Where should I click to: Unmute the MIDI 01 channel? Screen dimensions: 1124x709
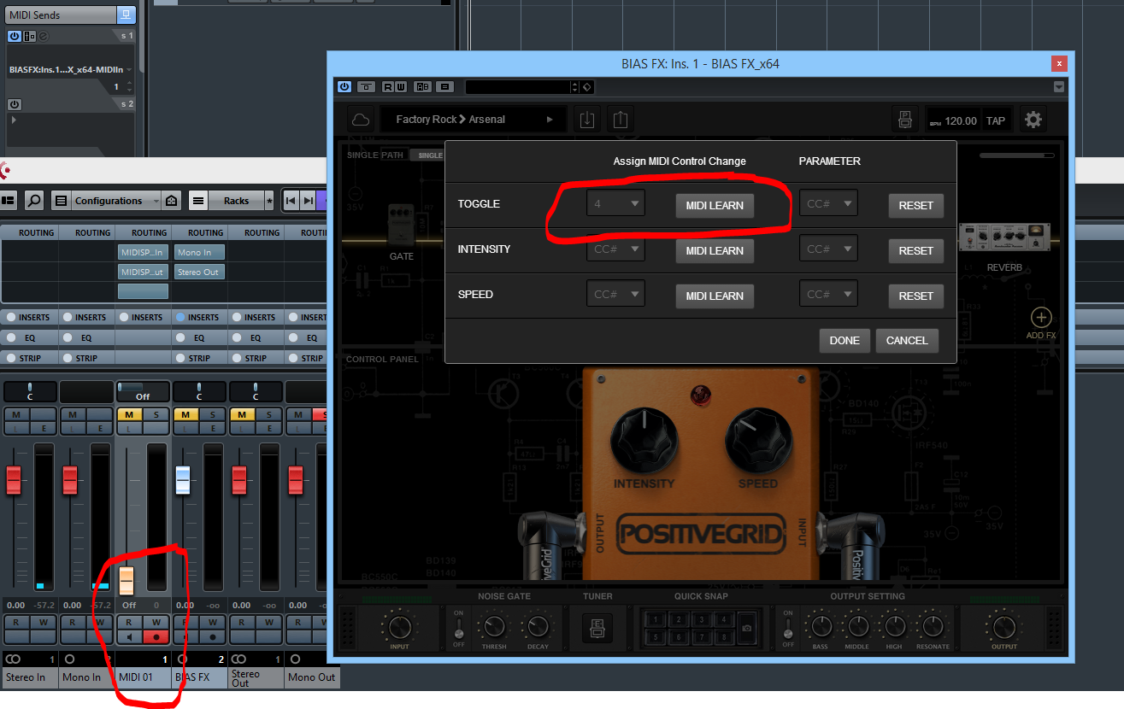point(128,414)
